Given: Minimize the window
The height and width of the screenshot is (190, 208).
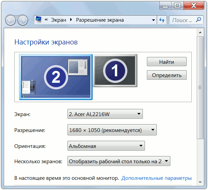Looking at the screenshot, I should (165, 6).
